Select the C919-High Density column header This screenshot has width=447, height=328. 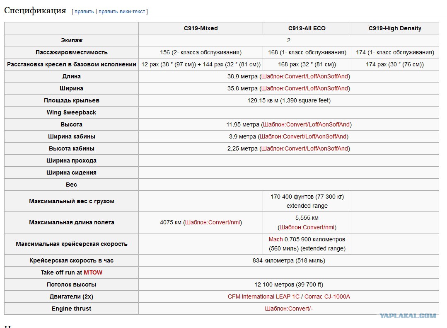(x=395, y=28)
